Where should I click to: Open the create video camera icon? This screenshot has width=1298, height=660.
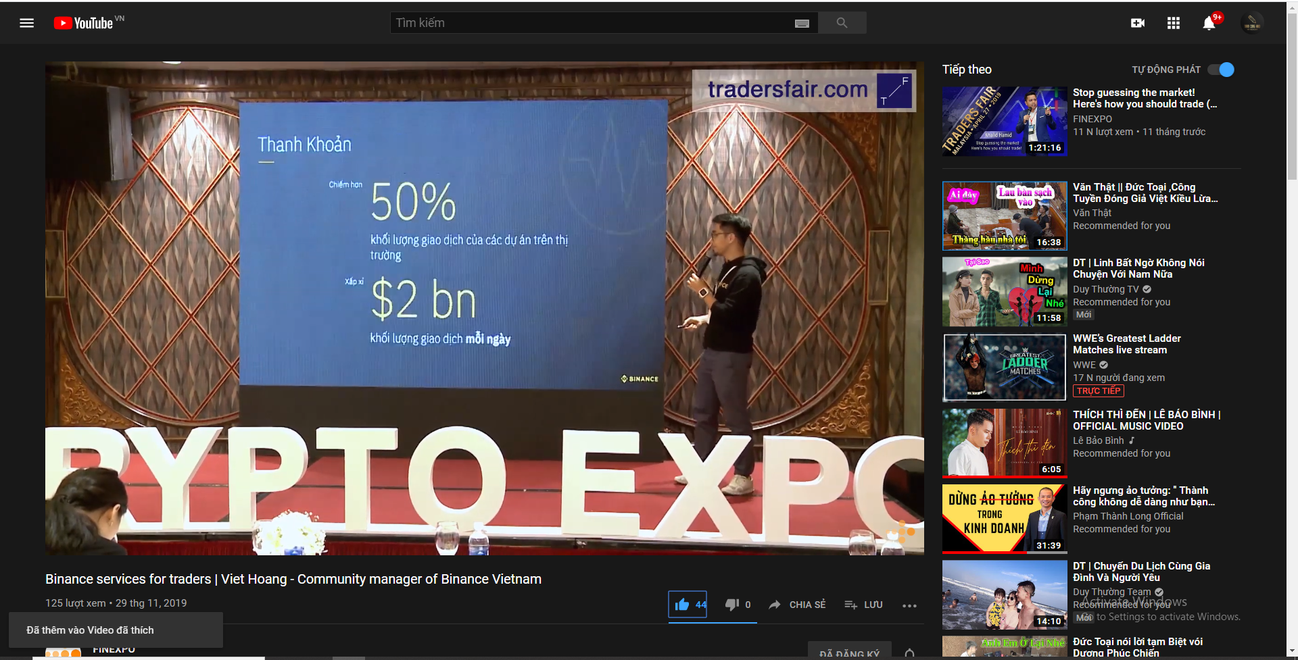coord(1138,23)
